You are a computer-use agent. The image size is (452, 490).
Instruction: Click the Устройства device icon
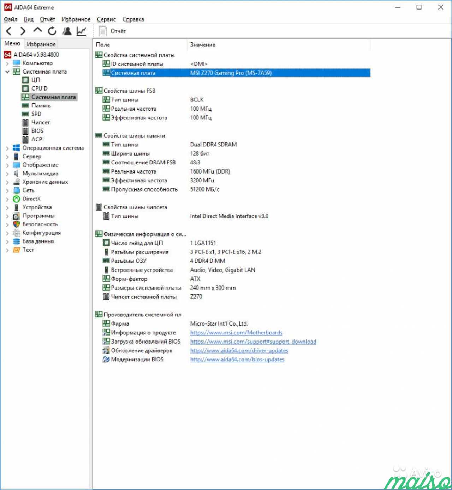[x=17, y=207]
